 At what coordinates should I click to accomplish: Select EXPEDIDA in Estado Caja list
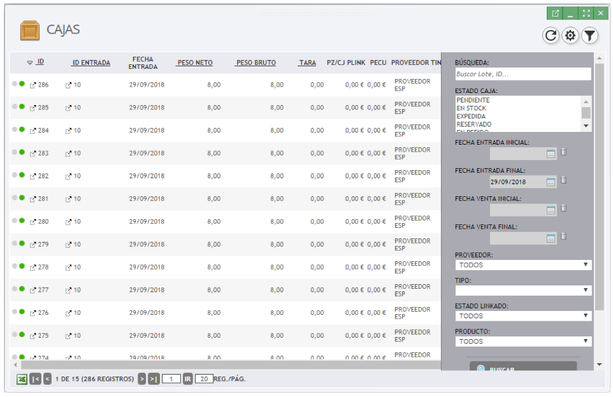coord(471,117)
